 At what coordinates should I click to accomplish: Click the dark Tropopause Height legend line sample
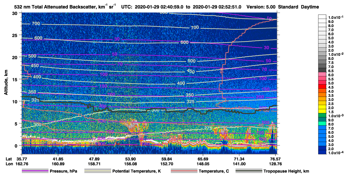249,171
